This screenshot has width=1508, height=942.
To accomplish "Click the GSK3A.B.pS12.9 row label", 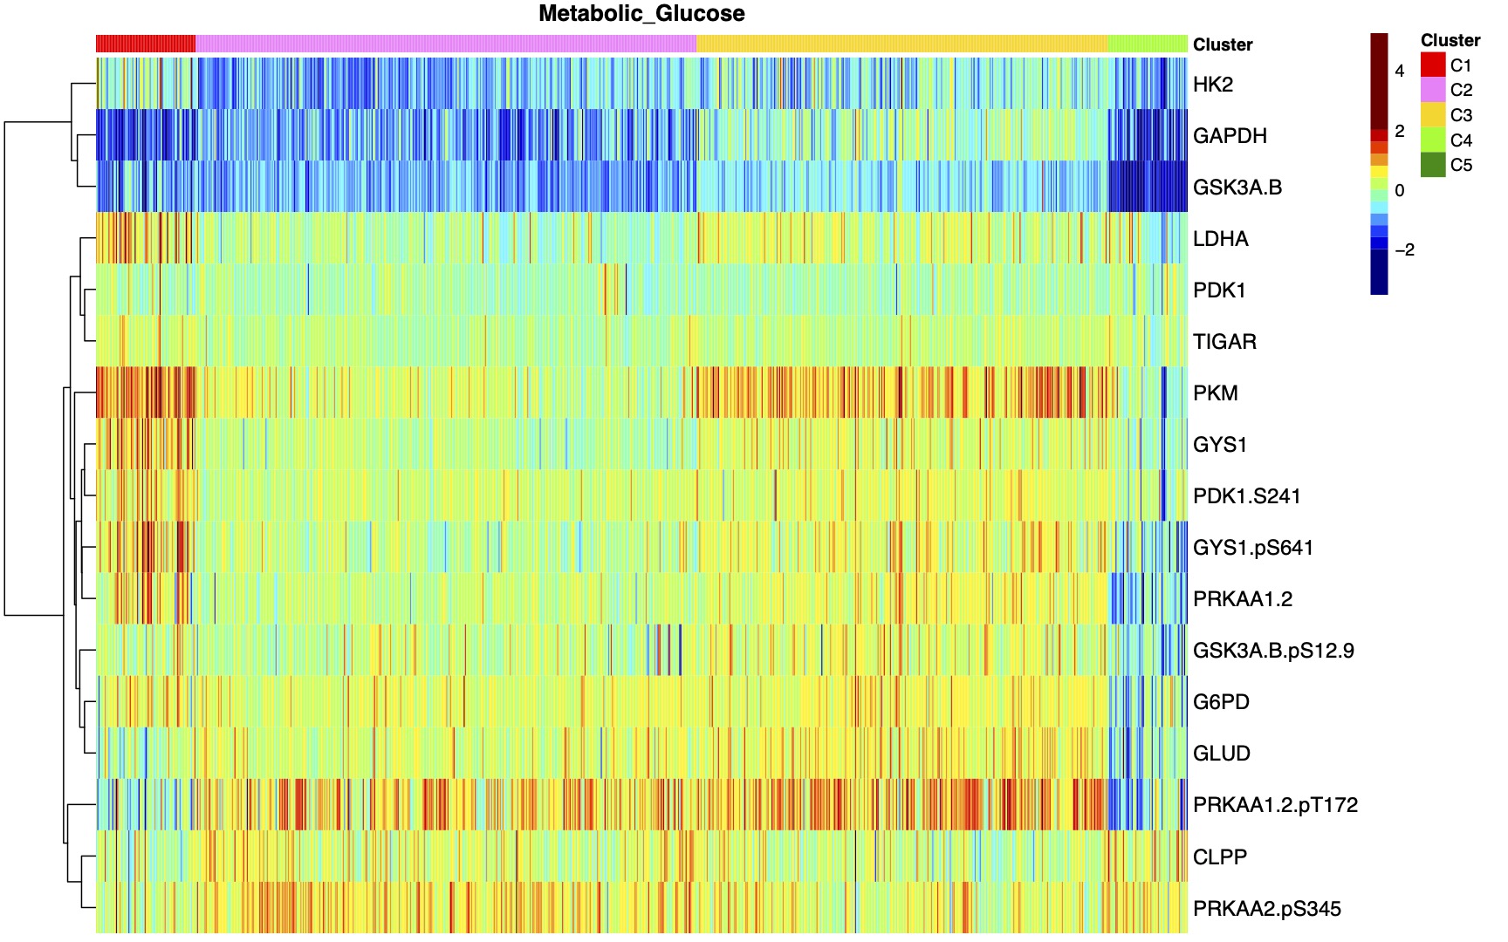I will click(1273, 651).
